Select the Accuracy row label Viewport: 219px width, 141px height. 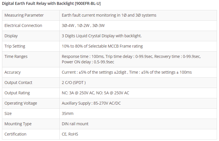[x=13, y=72]
